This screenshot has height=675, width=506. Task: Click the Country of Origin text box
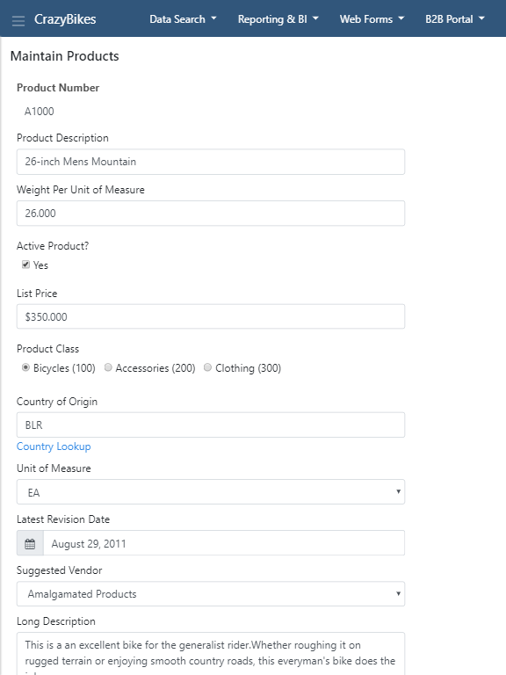pos(211,425)
